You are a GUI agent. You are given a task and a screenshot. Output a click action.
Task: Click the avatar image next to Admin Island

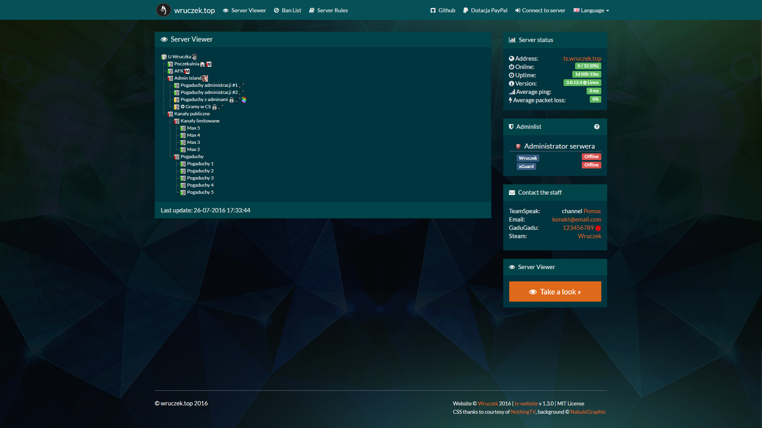click(x=205, y=78)
